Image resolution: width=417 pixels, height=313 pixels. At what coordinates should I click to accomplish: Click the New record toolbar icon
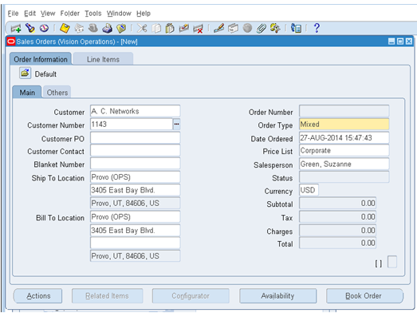(x=16, y=28)
